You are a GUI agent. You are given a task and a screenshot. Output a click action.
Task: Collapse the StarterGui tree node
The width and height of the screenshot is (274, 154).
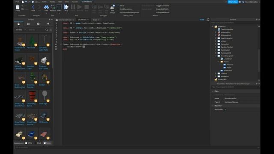(x=213, y=27)
